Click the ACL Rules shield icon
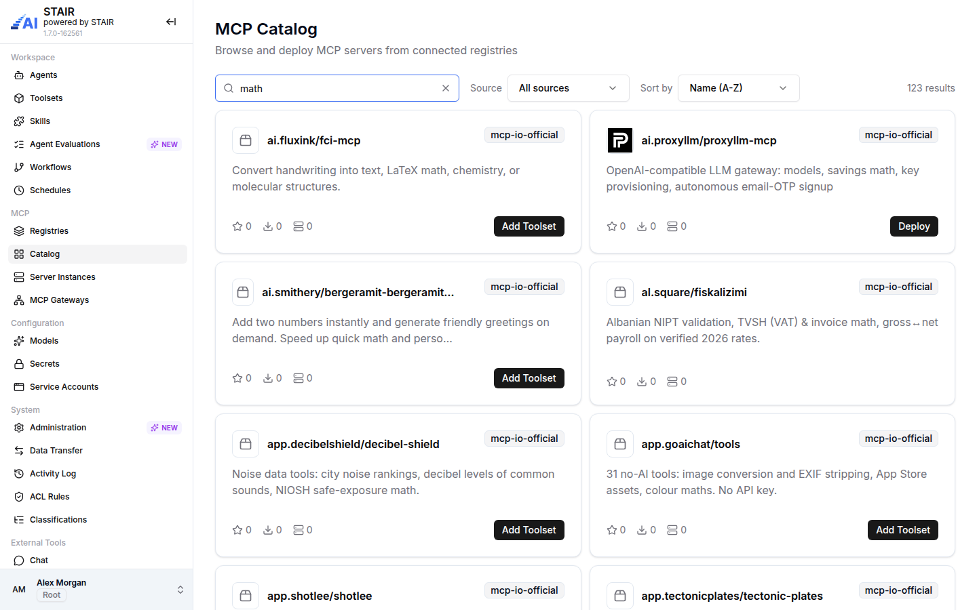The image size is (977, 610). 19,497
